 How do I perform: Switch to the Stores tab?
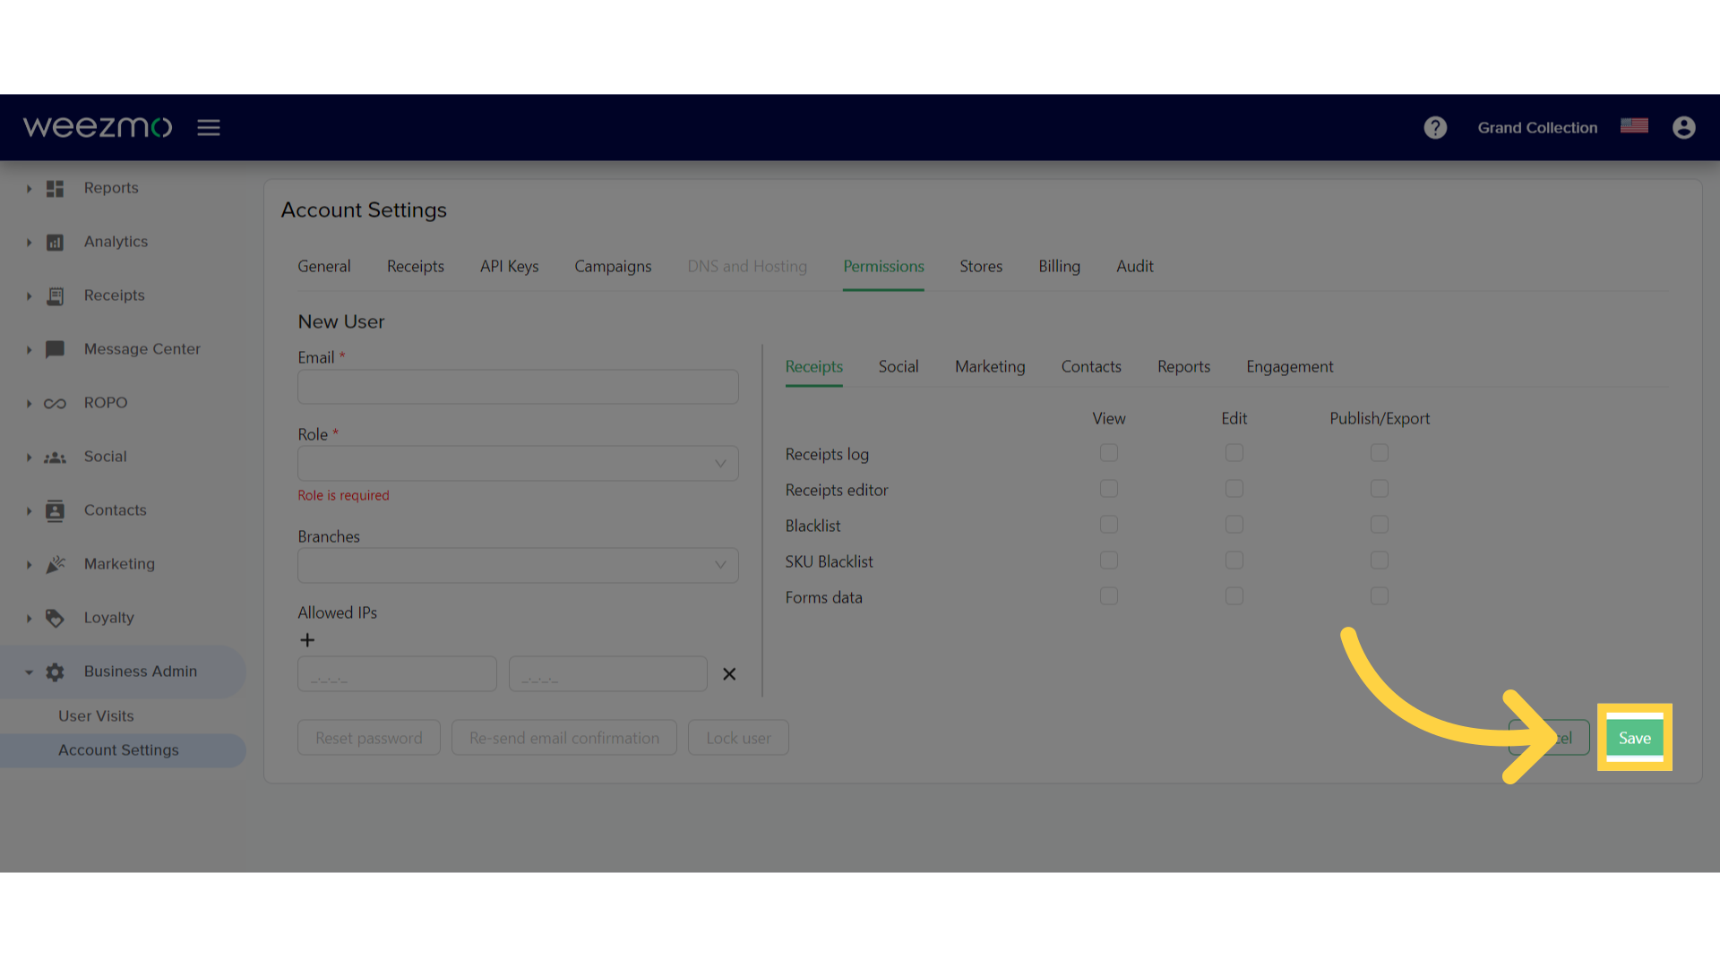click(981, 267)
